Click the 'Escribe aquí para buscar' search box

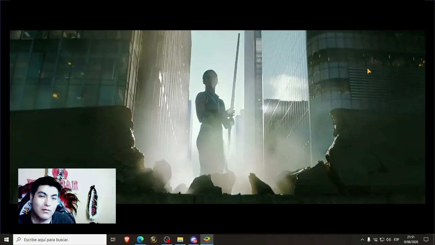click(60, 240)
